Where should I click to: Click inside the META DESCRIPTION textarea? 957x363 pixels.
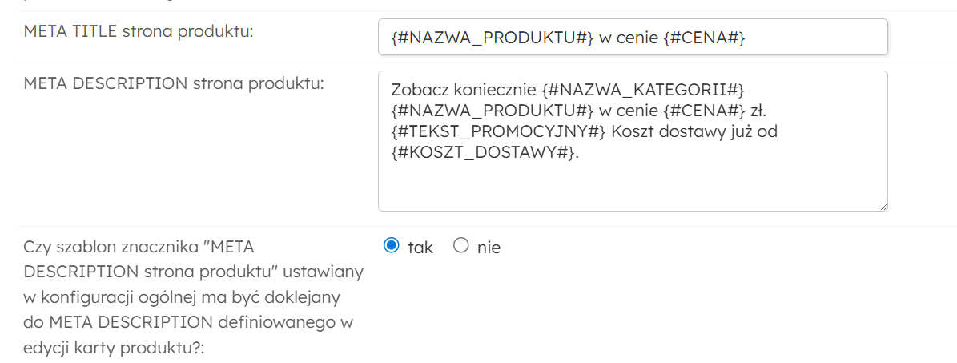tap(633, 183)
